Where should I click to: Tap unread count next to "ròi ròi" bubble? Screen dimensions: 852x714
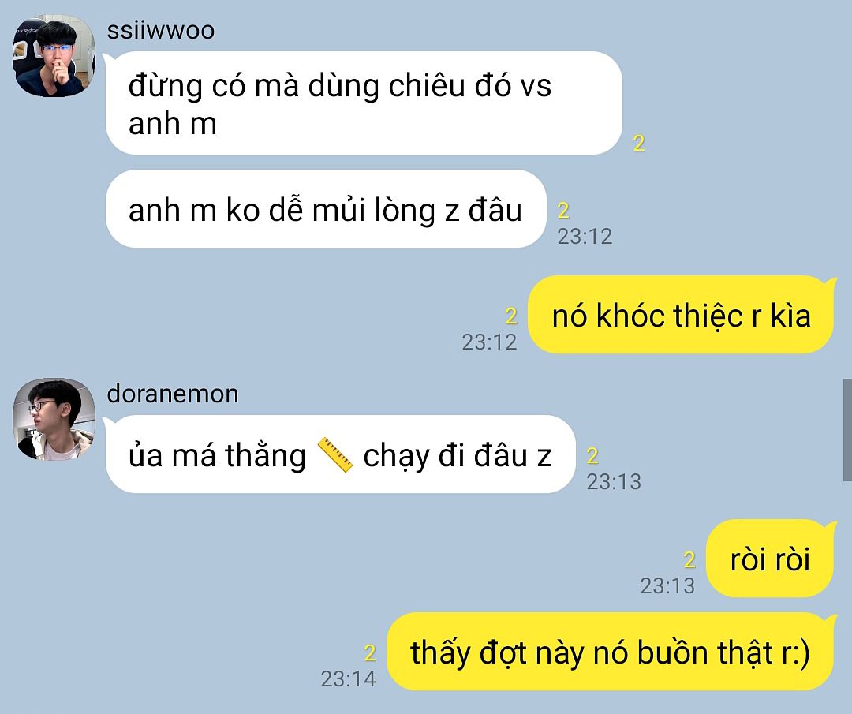click(689, 559)
